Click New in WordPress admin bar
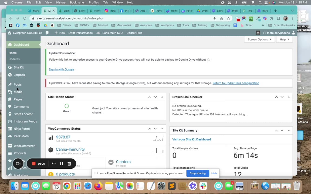 tap(60, 33)
